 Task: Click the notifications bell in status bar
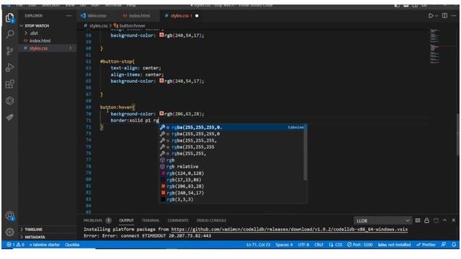pyautogui.click(x=454, y=245)
